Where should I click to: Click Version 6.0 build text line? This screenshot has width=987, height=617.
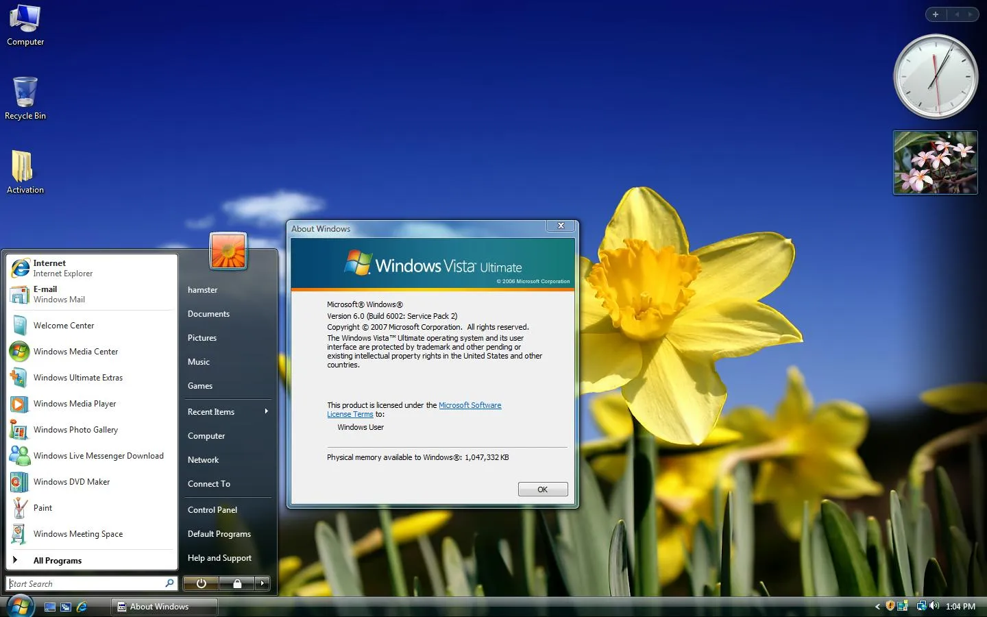click(x=392, y=316)
